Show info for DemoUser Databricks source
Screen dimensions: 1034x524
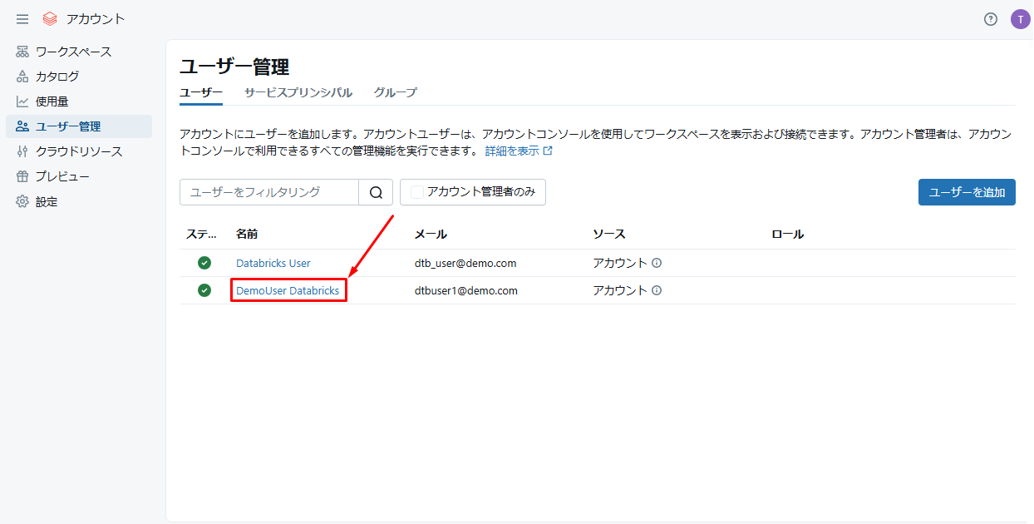pos(657,290)
